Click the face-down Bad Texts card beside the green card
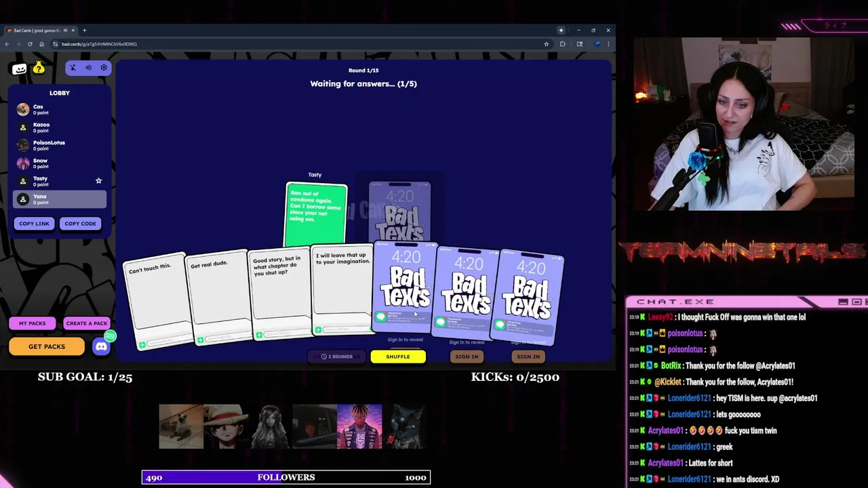 point(399,211)
